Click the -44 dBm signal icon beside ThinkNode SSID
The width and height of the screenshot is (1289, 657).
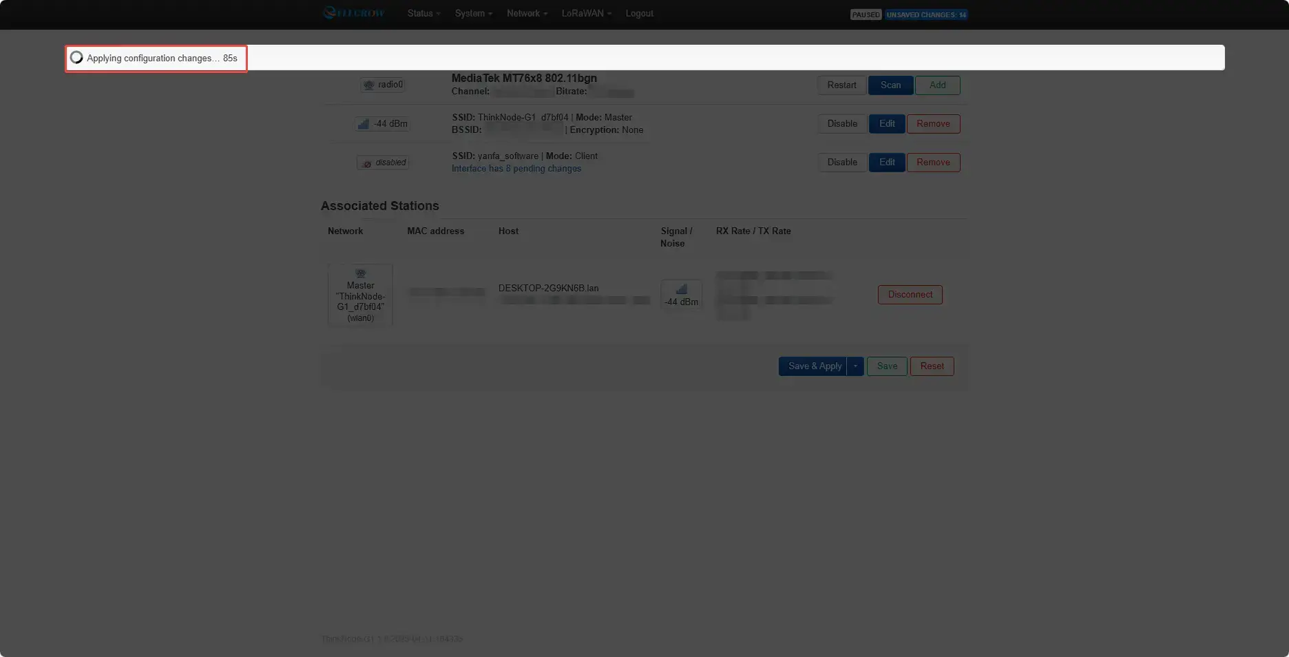pyautogui.click(x=382, y=124)
